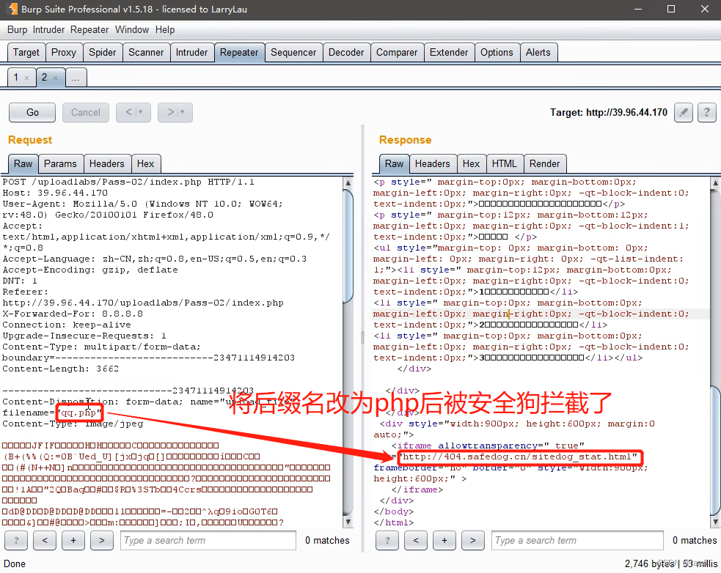The width and height of the screenshot is (721, 573).
Task: Switch to the Extender tab
Action: click(449, 52)
